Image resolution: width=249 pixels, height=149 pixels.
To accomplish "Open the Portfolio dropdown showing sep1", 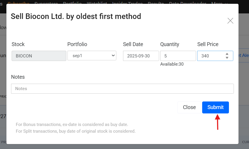I will (x=92, y=56).
